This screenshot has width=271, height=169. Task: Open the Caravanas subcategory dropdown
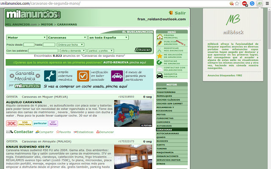pyautogui.click(x=67, y=38)
